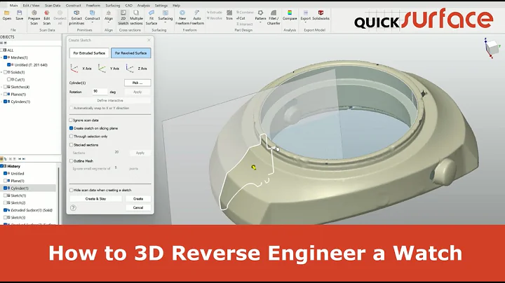Image resolution: width=505 pixels, height=283 pixels.
Task: Collapse the Solids(1) tree node
Action: tap(1, 72)
